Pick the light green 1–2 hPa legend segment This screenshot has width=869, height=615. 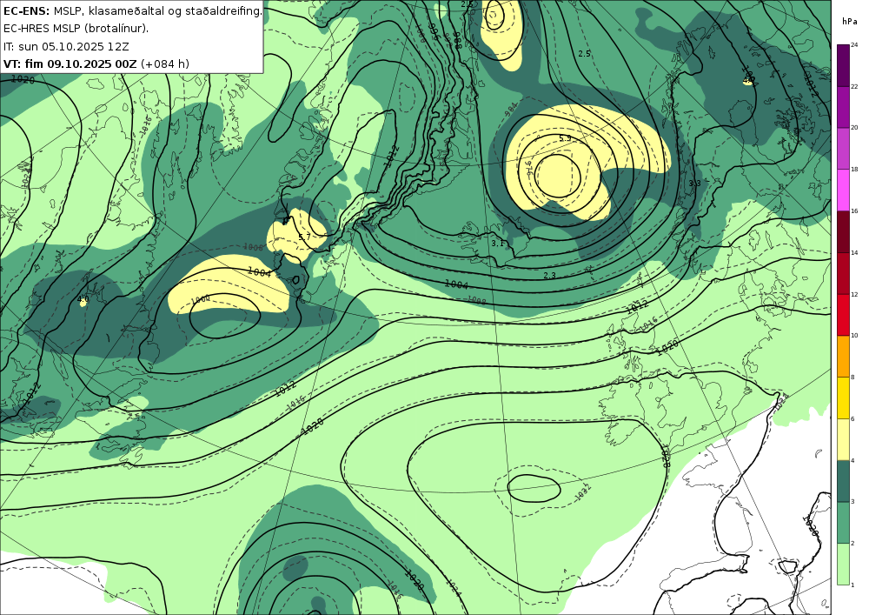pyautogui.click(x=843, y=564)
